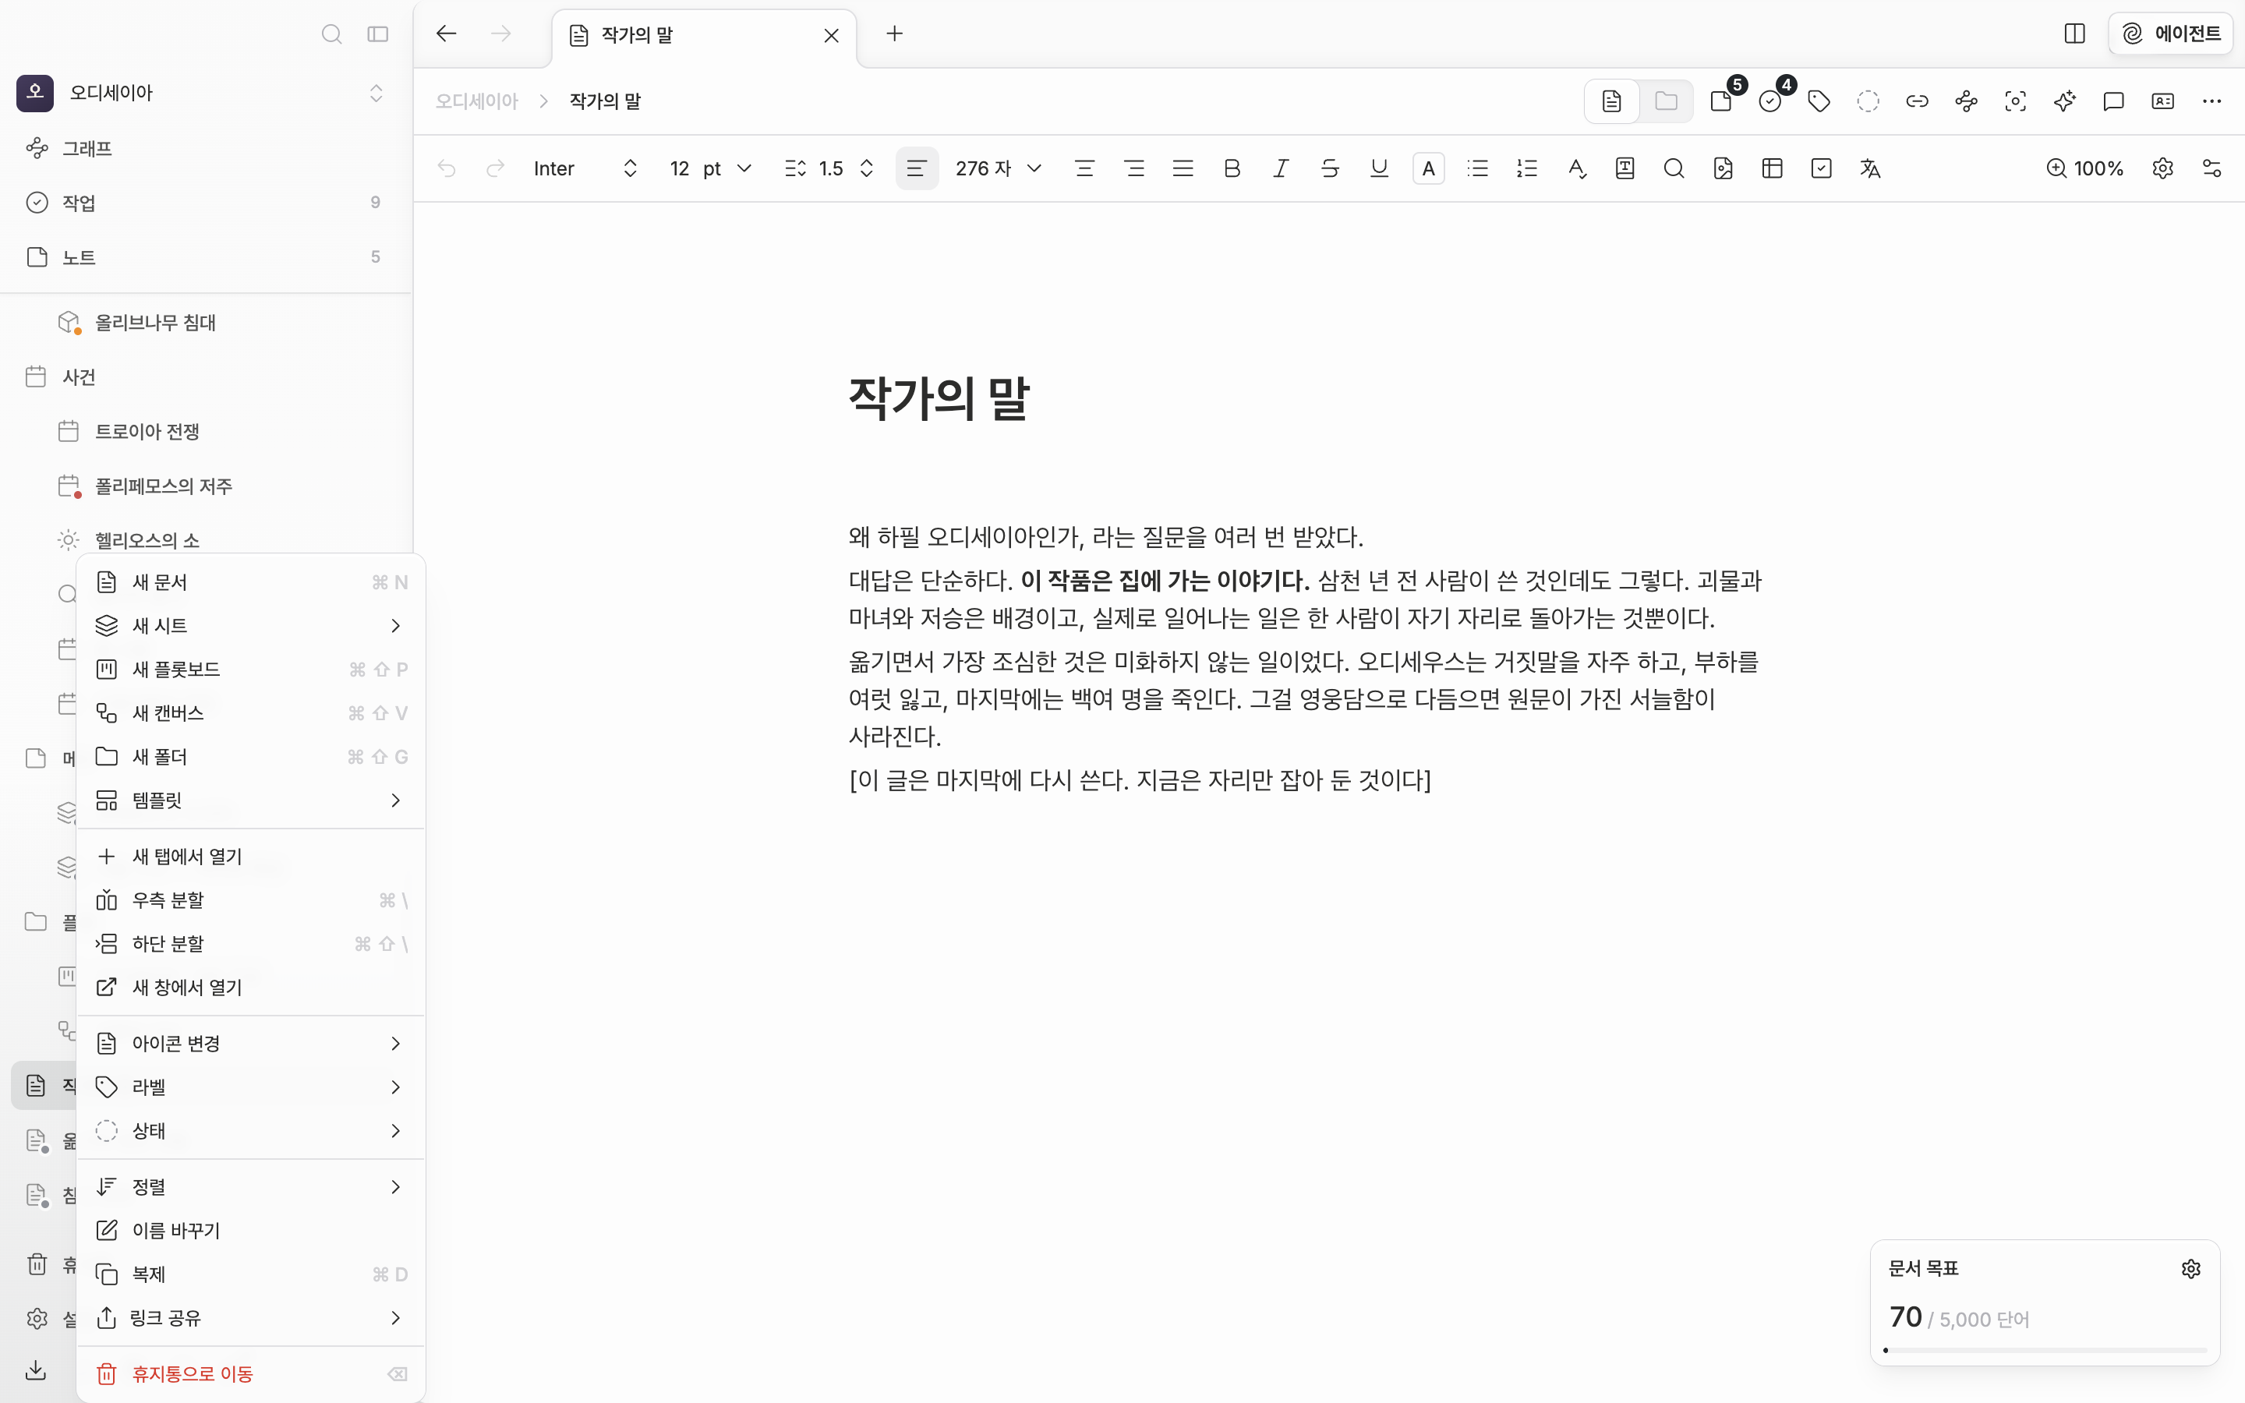Insert a checkbox task item
This screenshot has width=2245, height=1403.
coord(1821,168)
